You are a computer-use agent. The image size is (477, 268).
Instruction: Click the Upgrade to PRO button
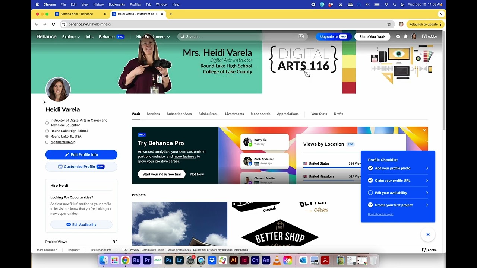(x=334, y=36)
